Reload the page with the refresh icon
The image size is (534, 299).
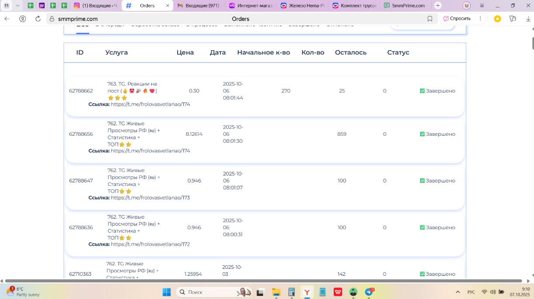pyautogui.click(x=38, y=19)
